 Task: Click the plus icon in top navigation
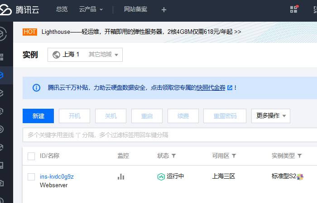164,9
